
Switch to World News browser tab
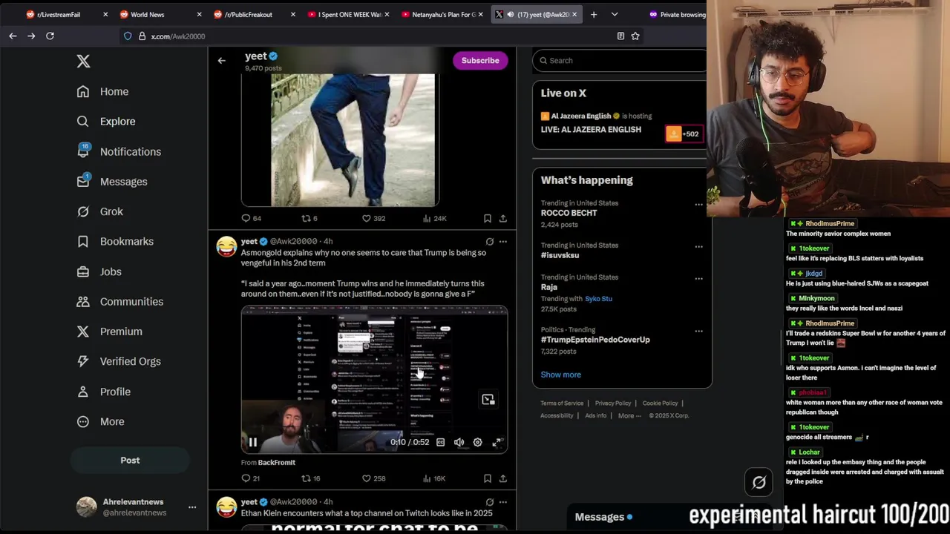click(160, 14)
